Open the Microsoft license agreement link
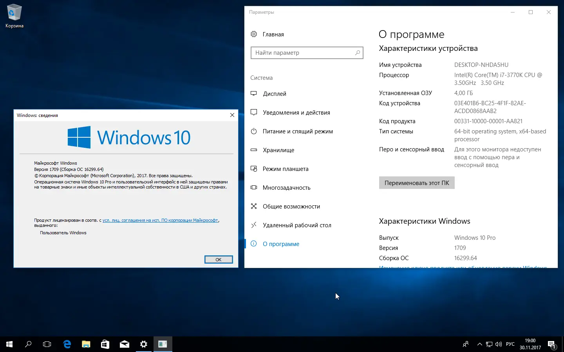Image resolution: width=564 pixels, height=352 pixels. click(160, 220)
